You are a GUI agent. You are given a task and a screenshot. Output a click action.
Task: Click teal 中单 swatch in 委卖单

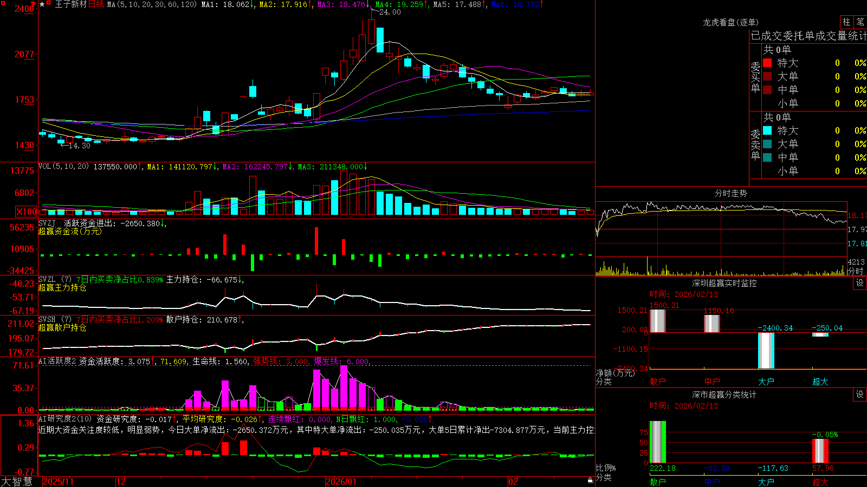click(x=767, y=157)
